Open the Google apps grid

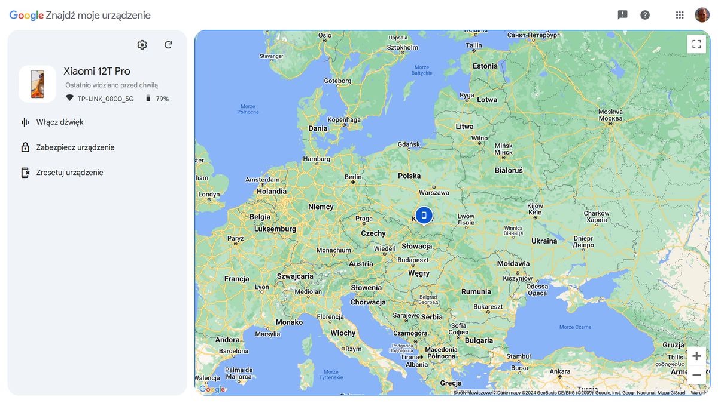pos(680,15)
